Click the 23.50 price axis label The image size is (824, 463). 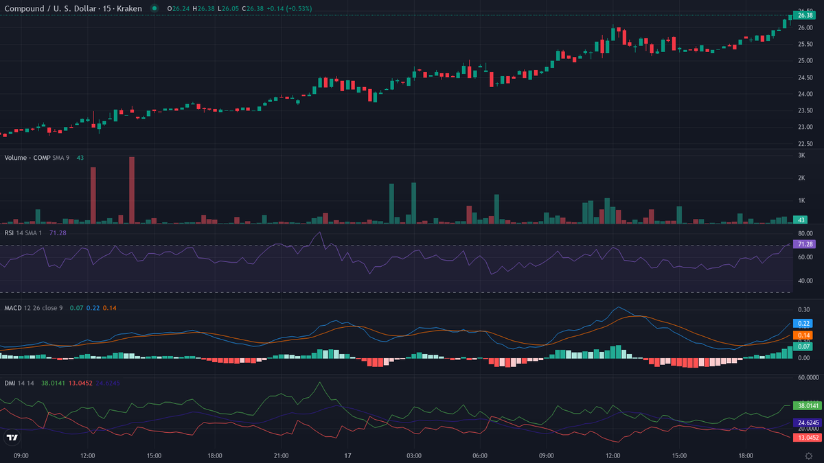click(x=804, y=110)
